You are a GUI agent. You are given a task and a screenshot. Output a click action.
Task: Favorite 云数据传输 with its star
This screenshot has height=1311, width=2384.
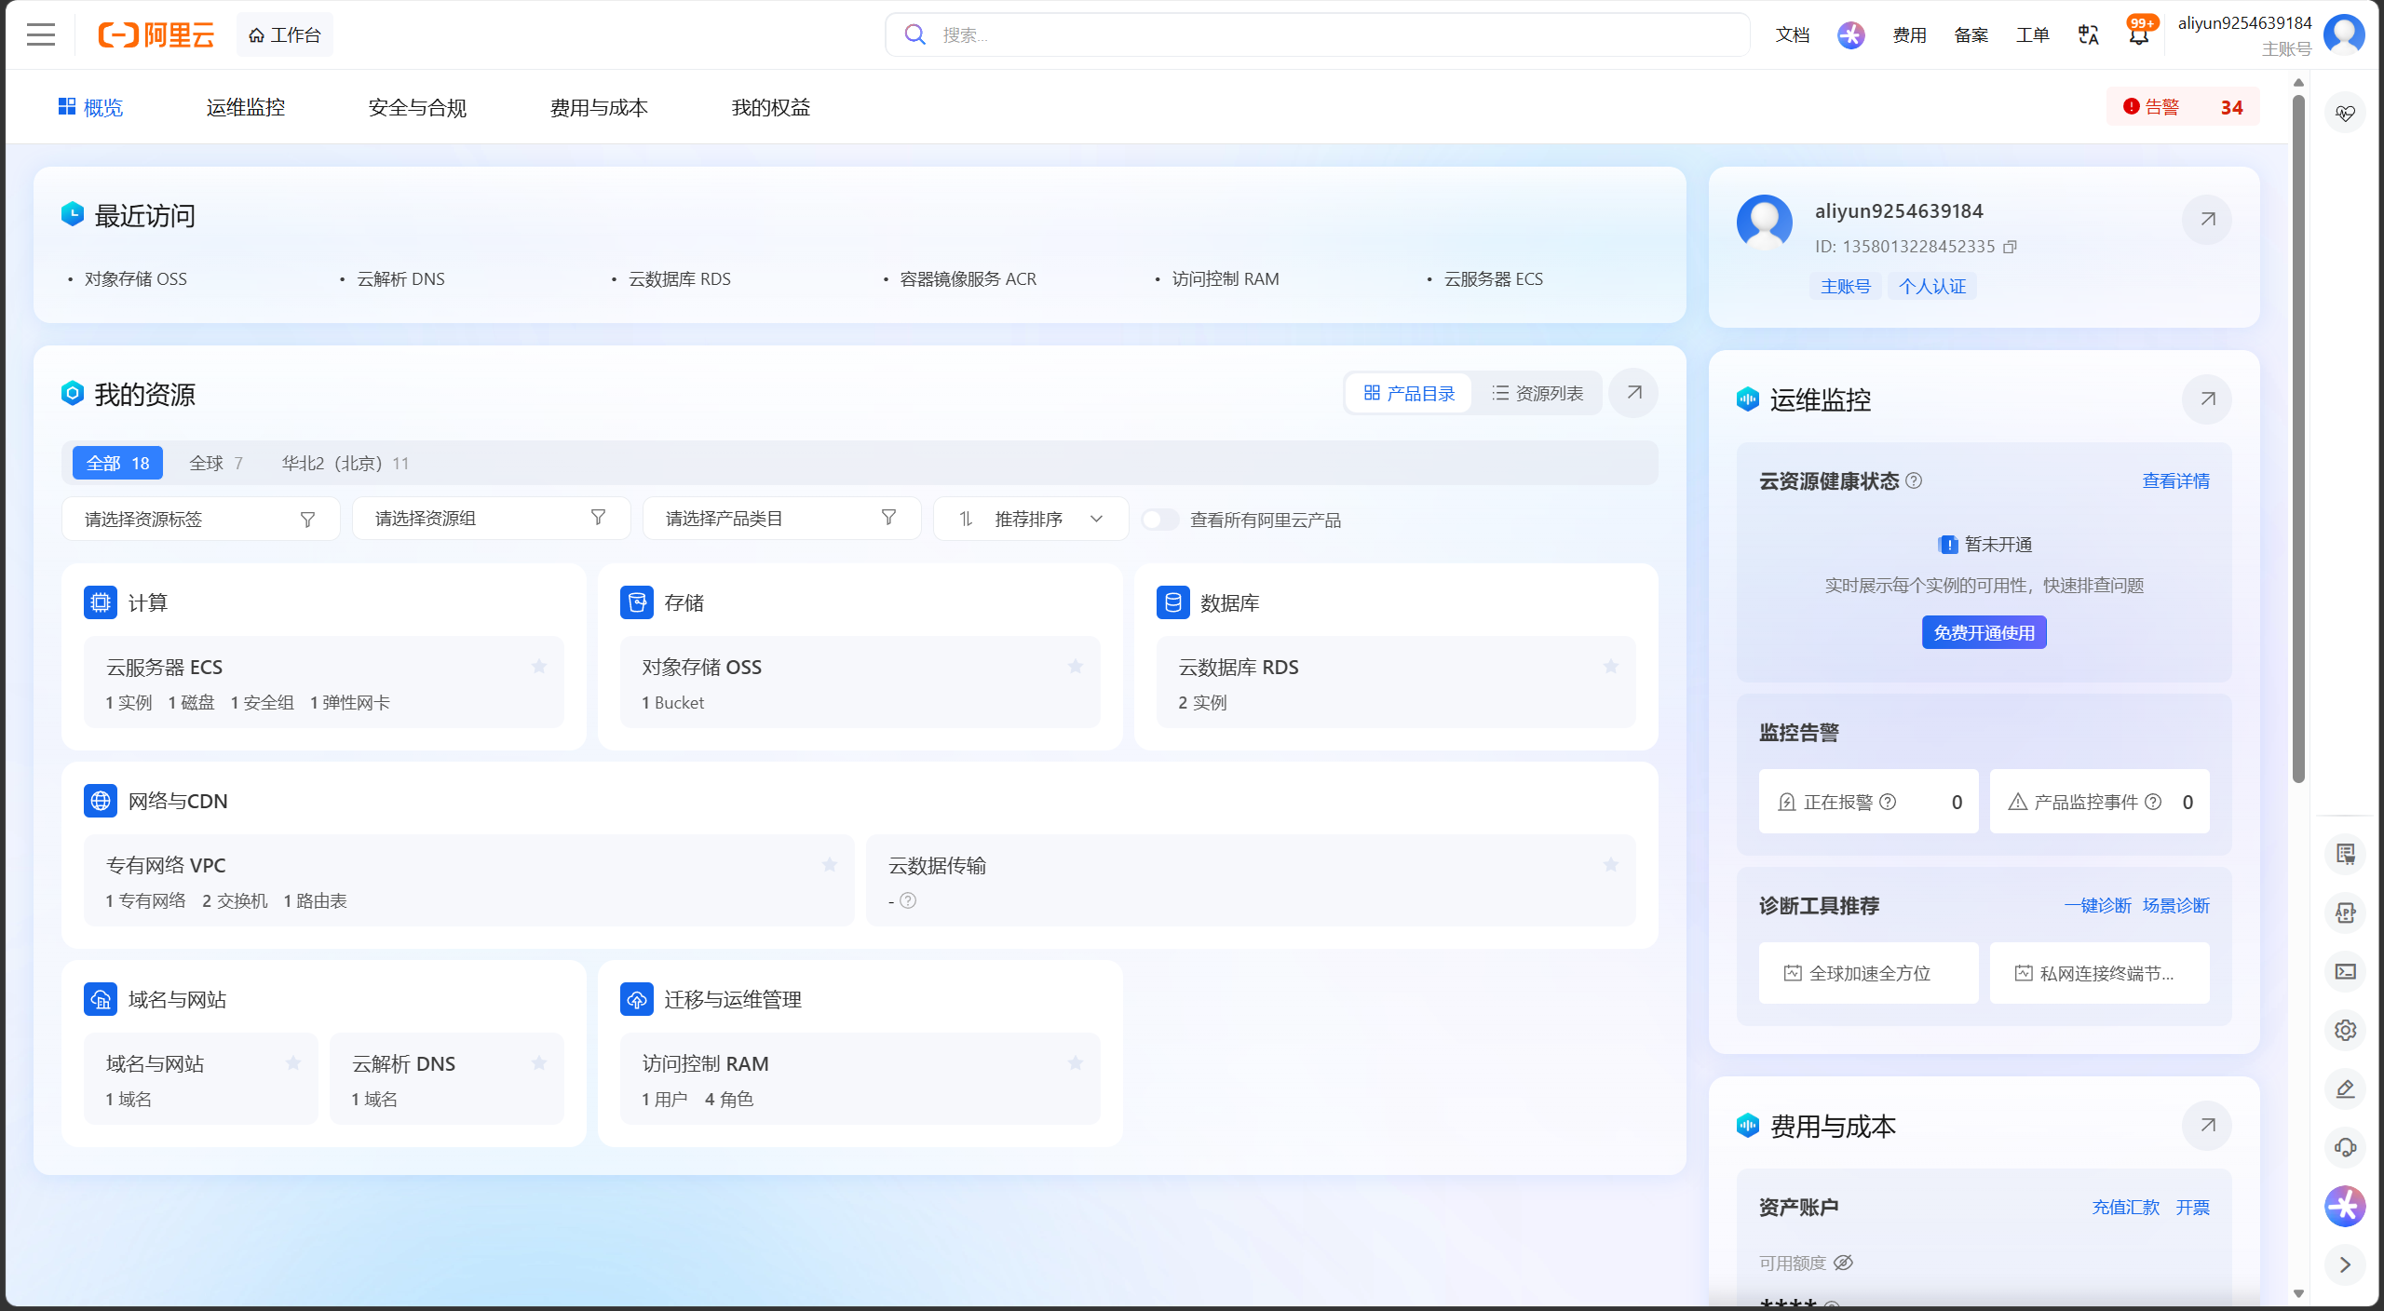pos(1611,865)
